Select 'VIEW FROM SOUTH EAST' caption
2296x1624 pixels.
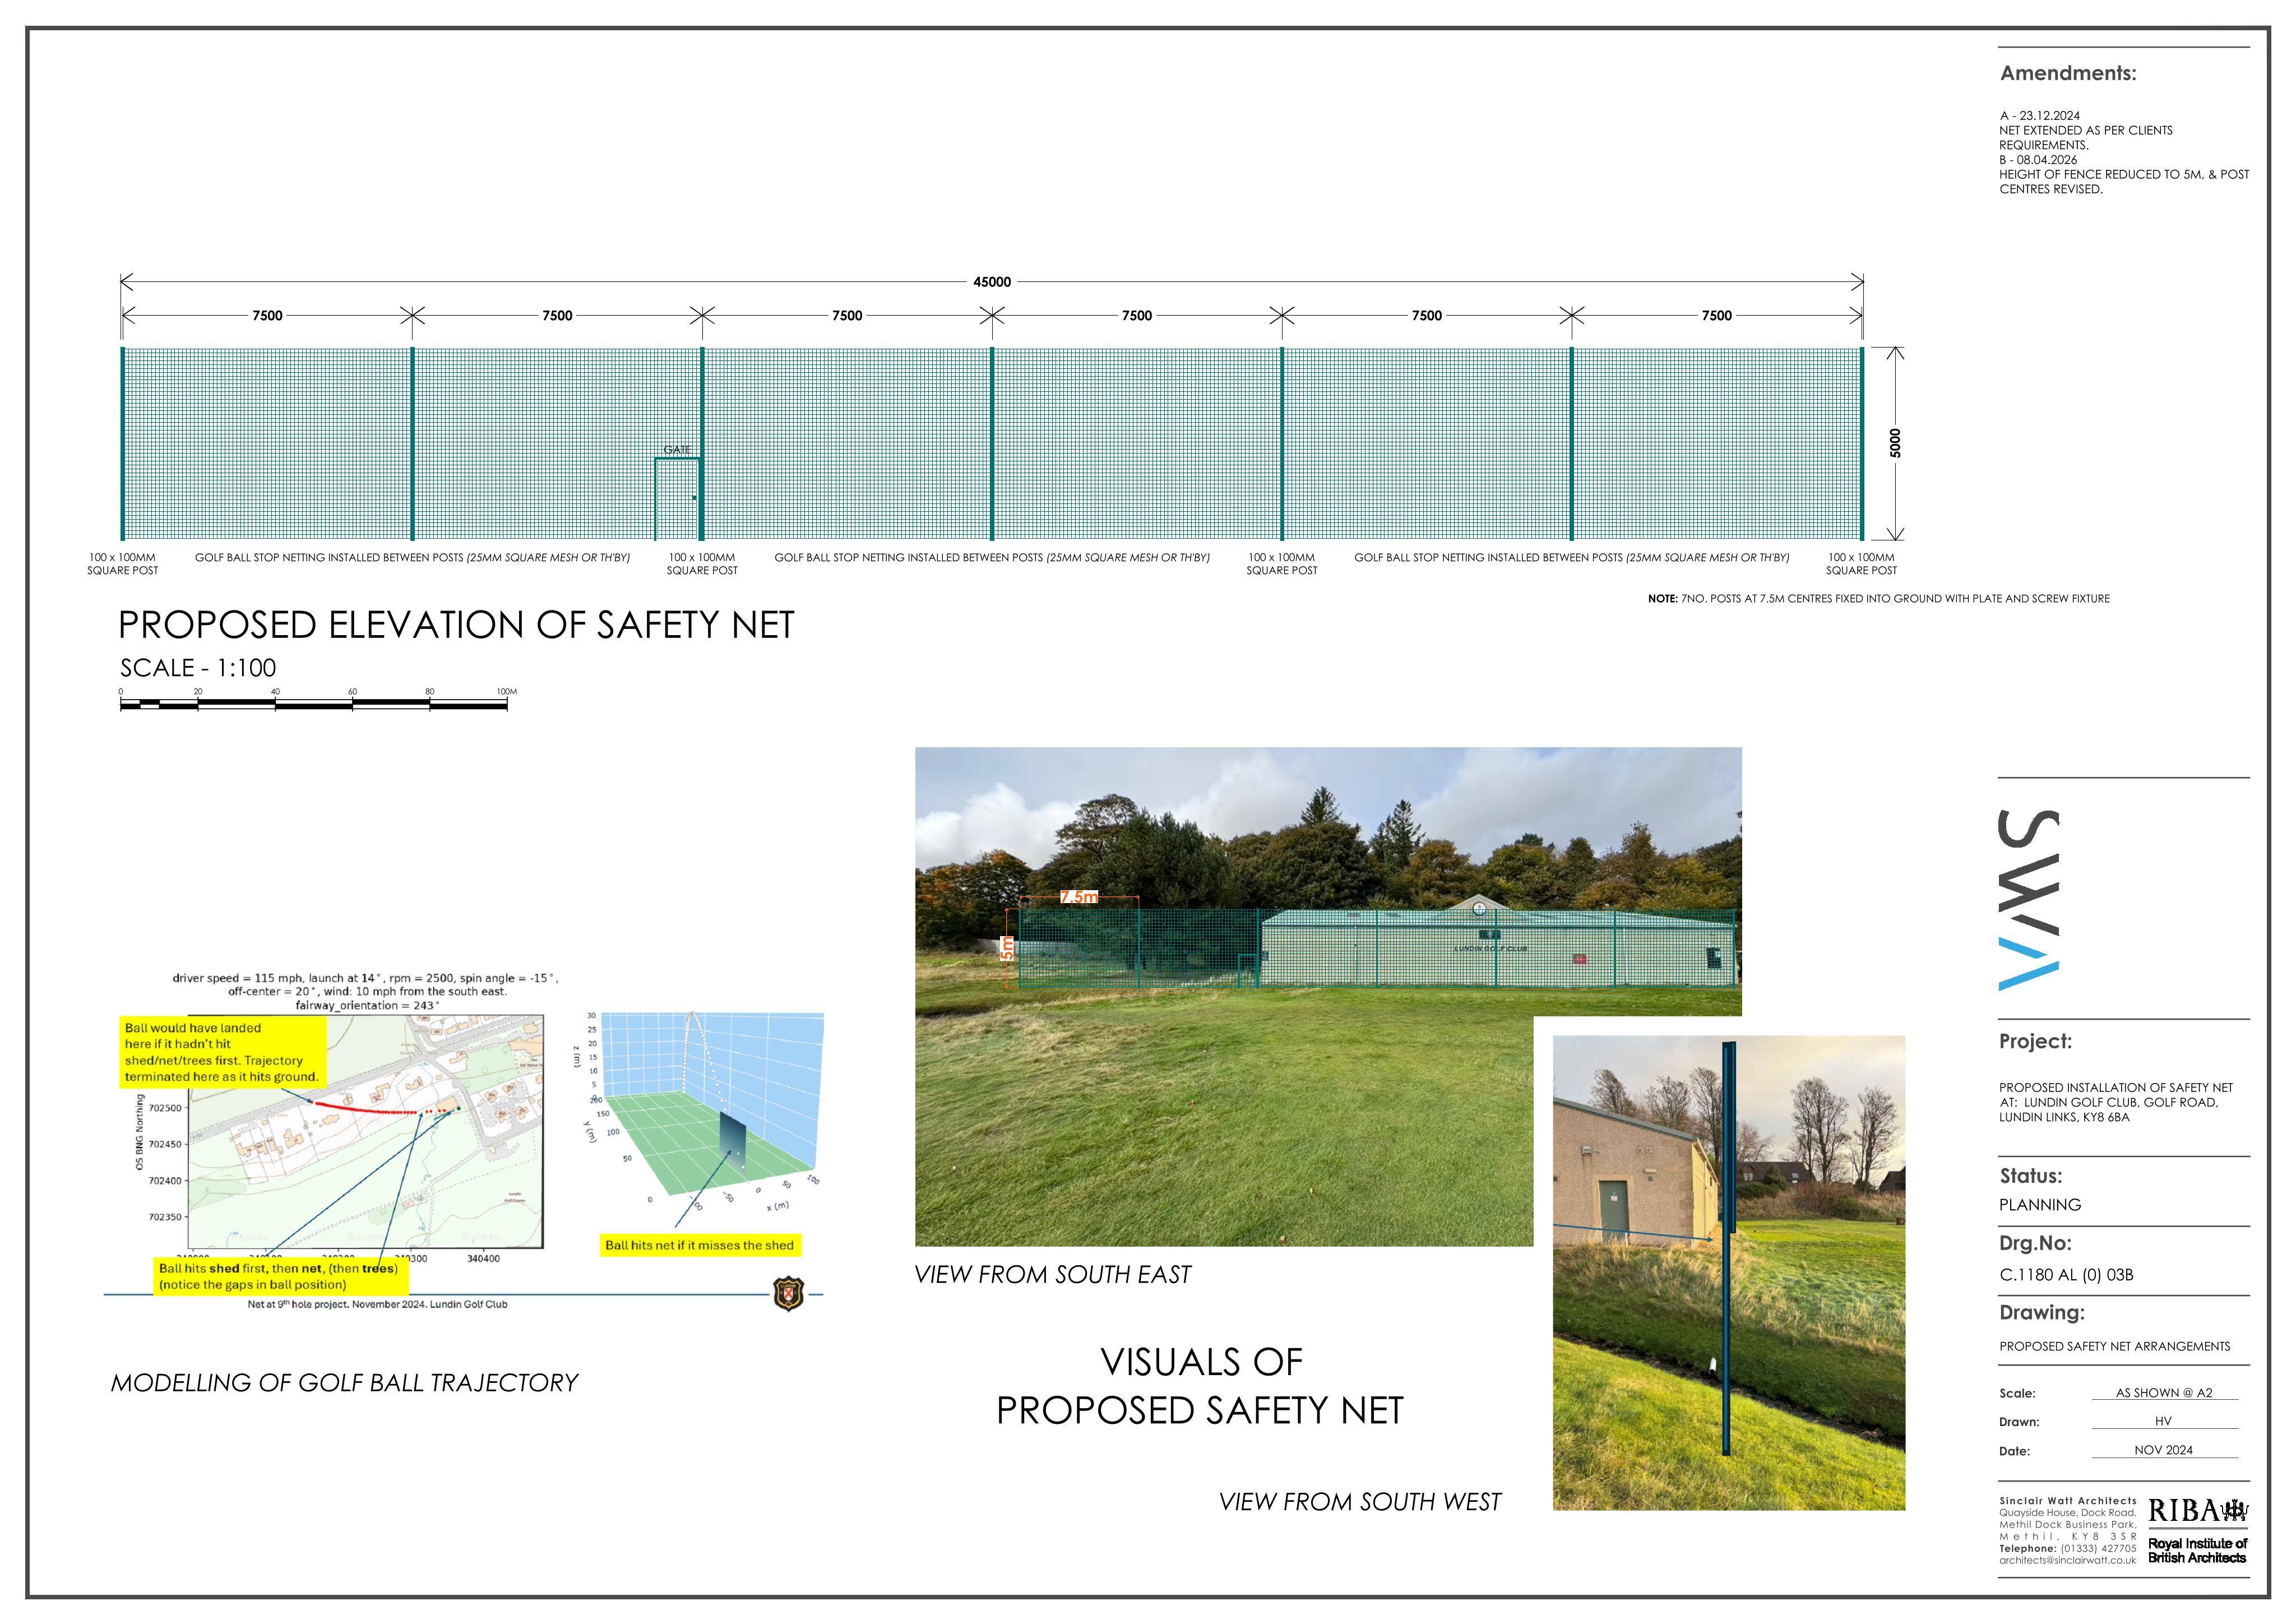(x=1053, y=1275)
